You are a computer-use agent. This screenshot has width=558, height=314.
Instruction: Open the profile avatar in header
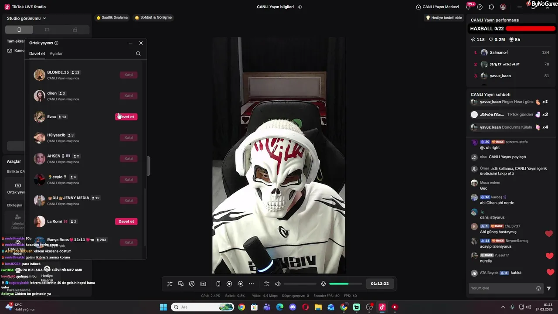(x=503, y=7)
